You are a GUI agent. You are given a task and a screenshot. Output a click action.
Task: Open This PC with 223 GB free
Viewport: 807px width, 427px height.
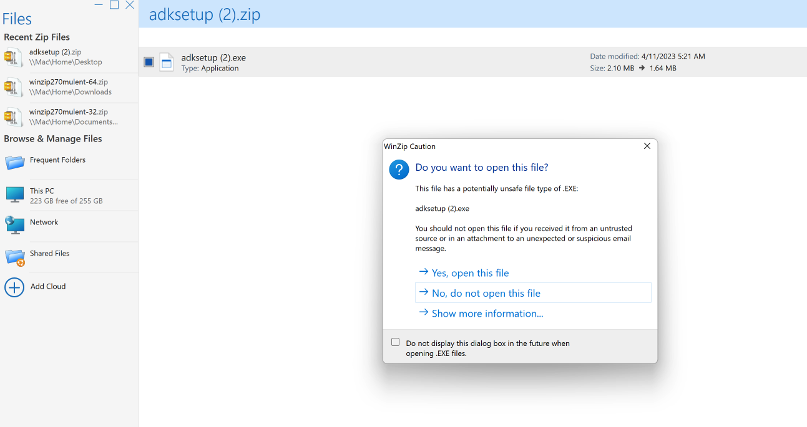pyautogui.click(x=66, y=196)
